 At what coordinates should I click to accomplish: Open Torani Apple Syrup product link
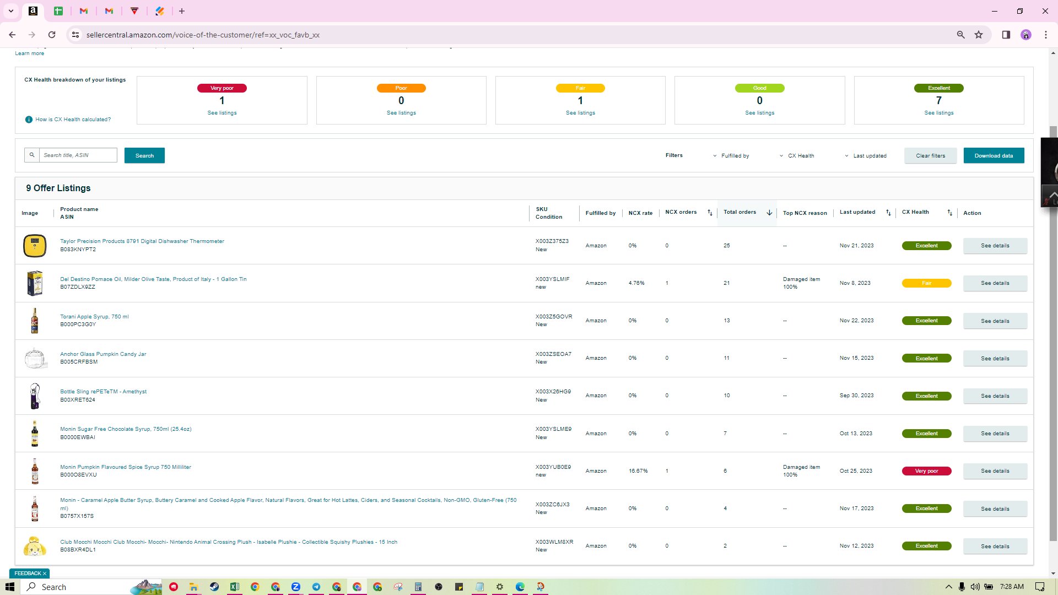coord(94,317)
